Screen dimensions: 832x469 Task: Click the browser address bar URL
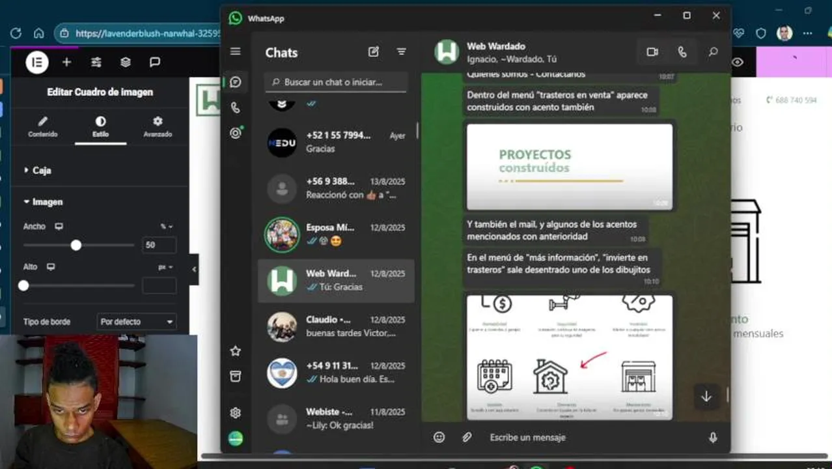[147, 33]
